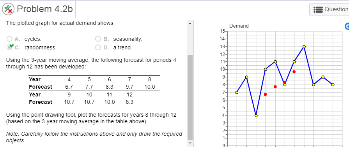Click the first yellow demand point at 7
Image resolution: width=349 pixels, height=154 pixels.
point(237,93)
